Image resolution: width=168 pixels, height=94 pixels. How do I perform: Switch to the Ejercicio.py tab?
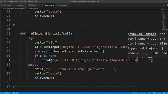coord(20,5)
